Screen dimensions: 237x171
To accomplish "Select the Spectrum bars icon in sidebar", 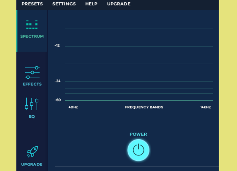I will 32,25.
